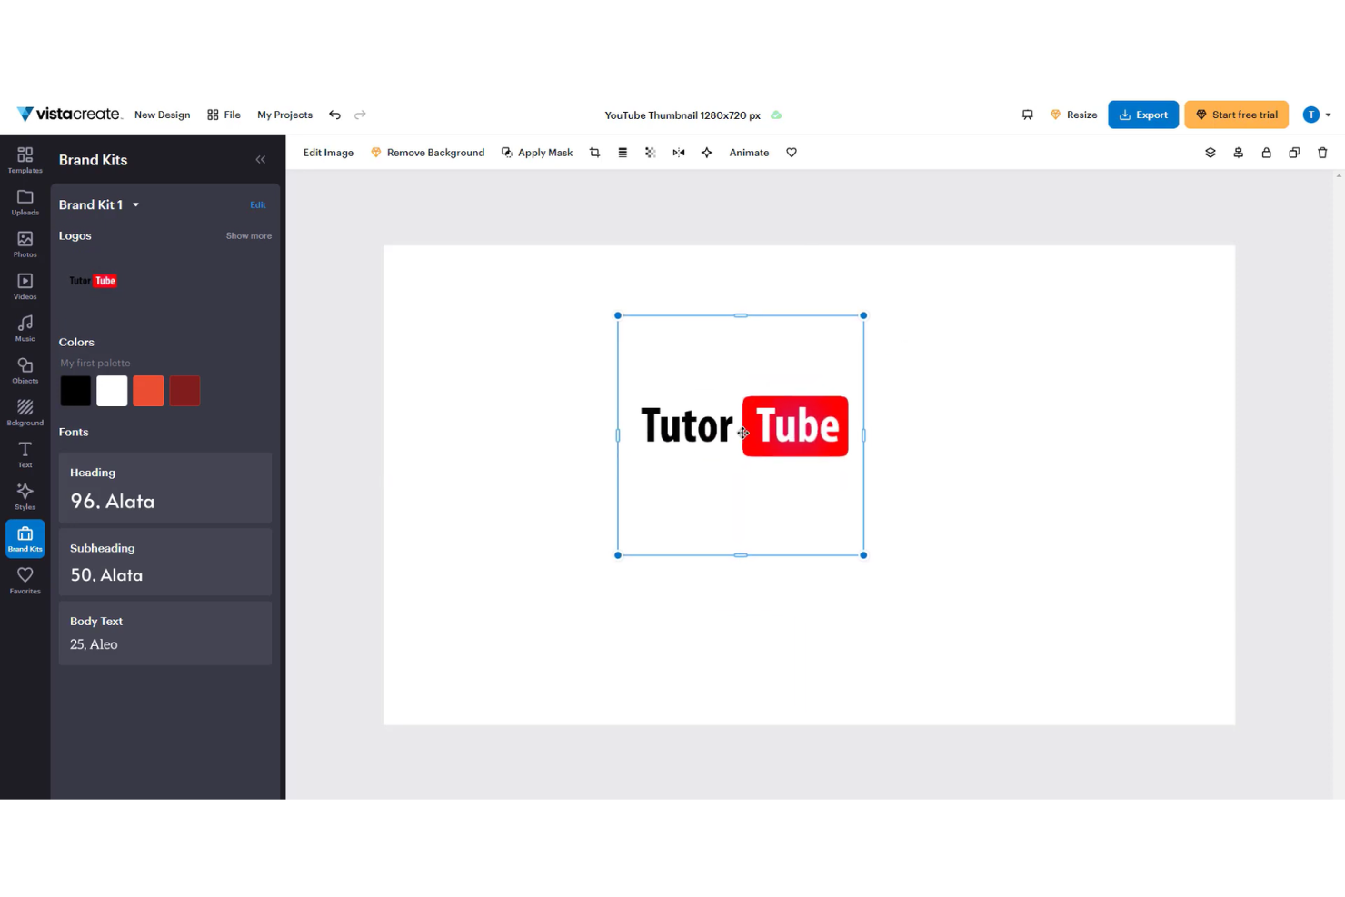Click the flip icon

(679, 153)
